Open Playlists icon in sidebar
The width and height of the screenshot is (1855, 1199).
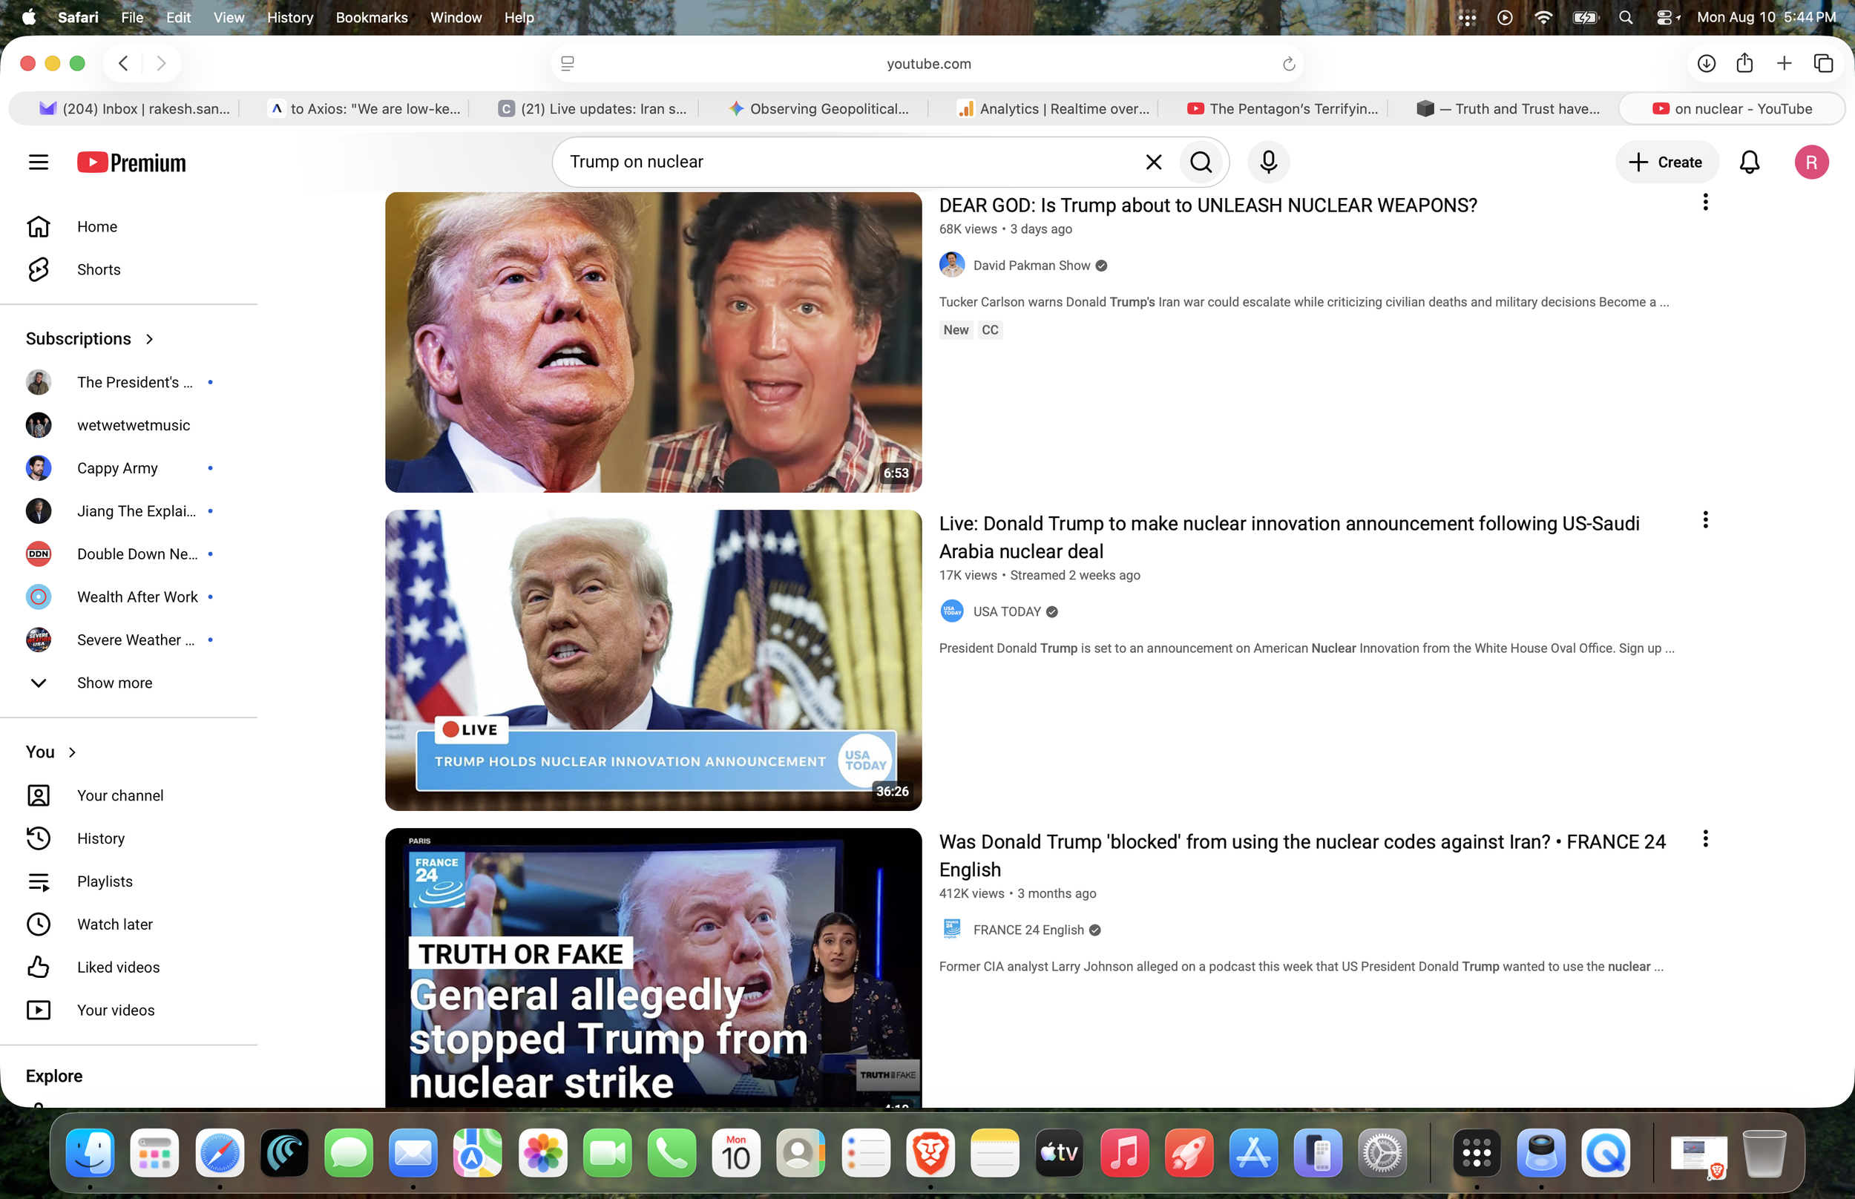[x=38, y=881]
